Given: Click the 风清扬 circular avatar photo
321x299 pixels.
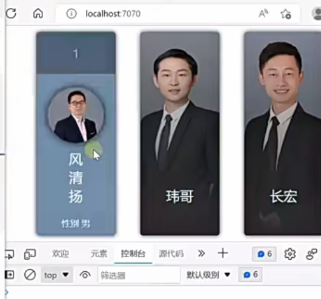Looking at the screenshot, I should coord(76,114).
